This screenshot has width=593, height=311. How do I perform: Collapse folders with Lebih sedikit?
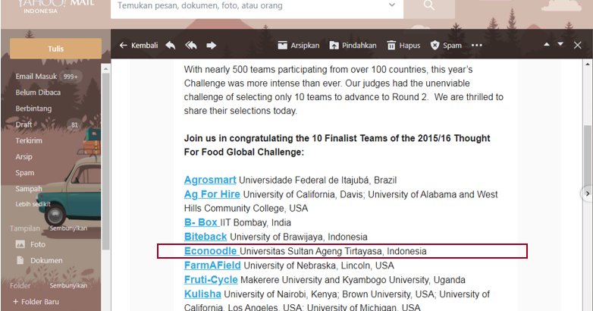tap(33, 204)
